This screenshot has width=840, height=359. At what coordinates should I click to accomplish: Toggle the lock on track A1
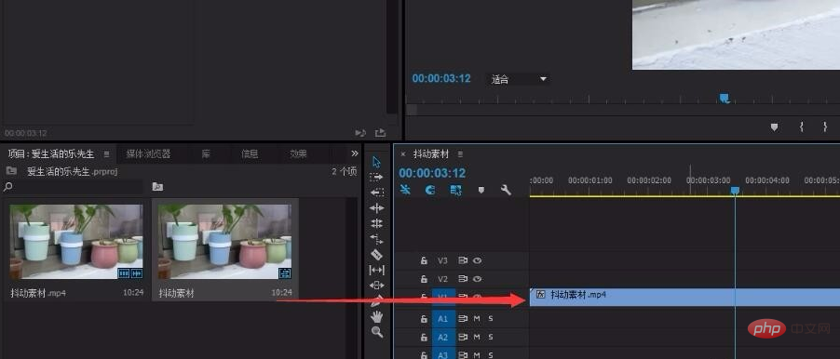click(x=424, y=319)
